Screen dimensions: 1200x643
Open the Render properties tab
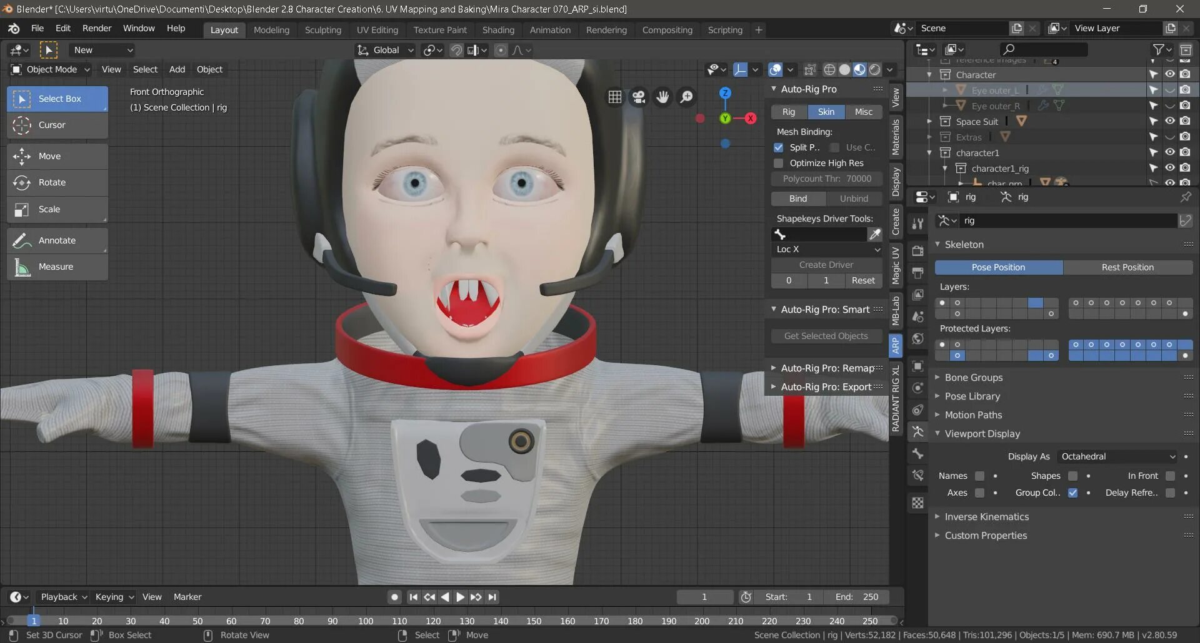click(x=917, y=250)
